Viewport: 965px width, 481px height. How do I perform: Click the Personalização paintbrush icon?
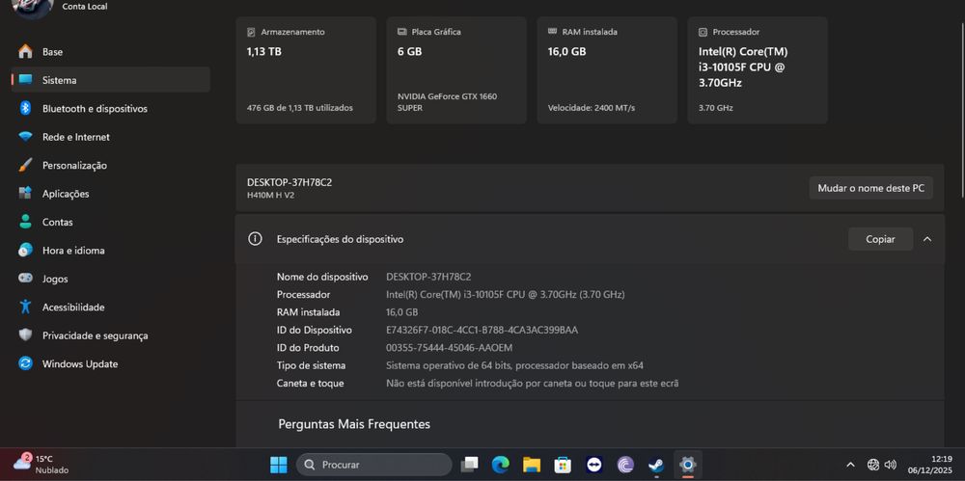(x=25, y=165)
